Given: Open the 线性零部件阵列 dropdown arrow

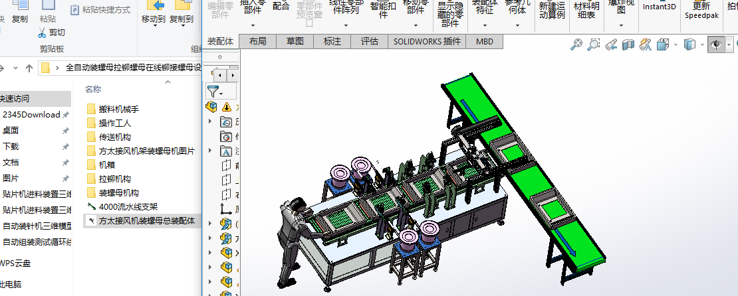Looking at the screenshot, I should (346, 25).
